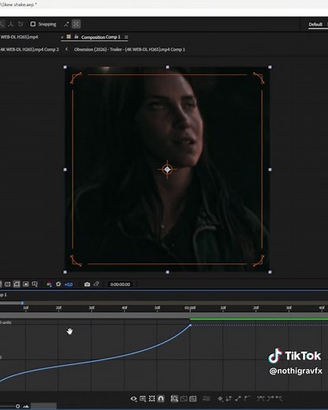Click the gray work area bar
Screen dimensions: 328x410
(164, 315)
